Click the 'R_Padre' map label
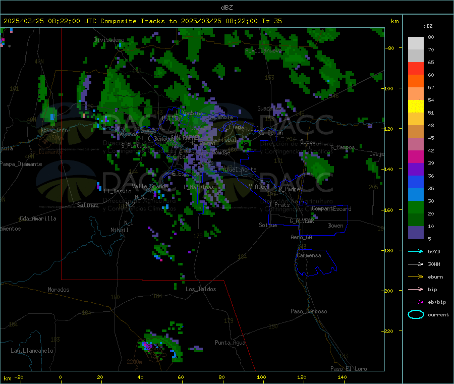Viewport: 454px width, 384px height. tap(289, 189)
